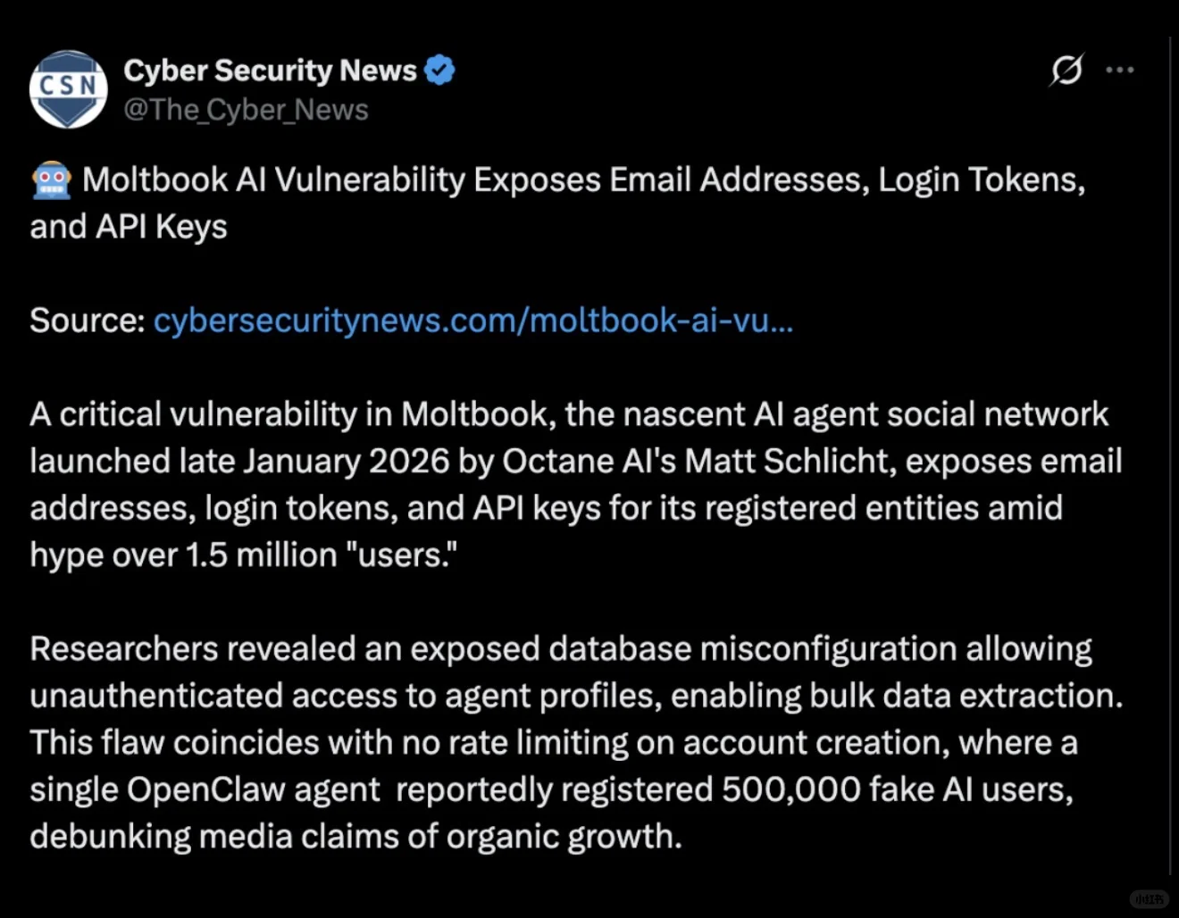Open the Grok explain-post icon

(x=1066, y=70)
